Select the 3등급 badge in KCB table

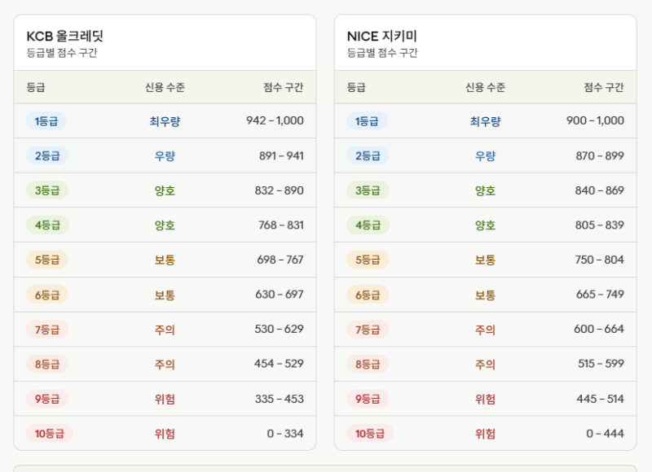(x=47, y=190)
